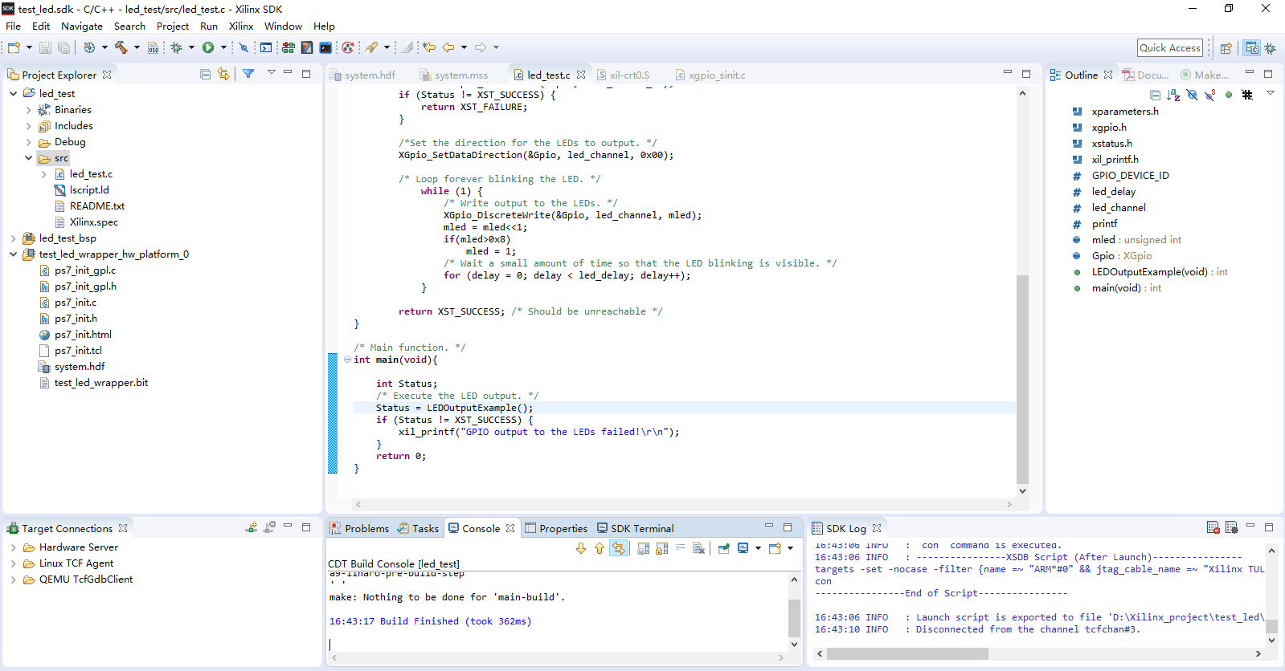Open the File menu
The image size is (1285, 671).
[14, 26]
